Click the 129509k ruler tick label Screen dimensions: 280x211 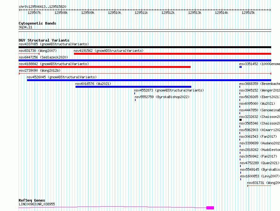[88, 13]
